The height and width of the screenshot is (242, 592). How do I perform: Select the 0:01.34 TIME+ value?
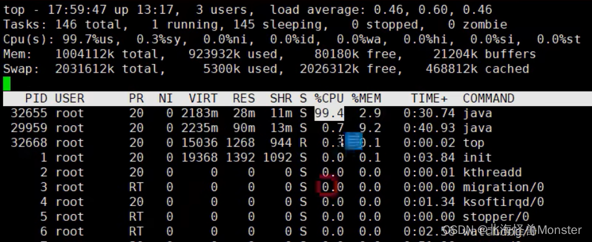point(430,202)
